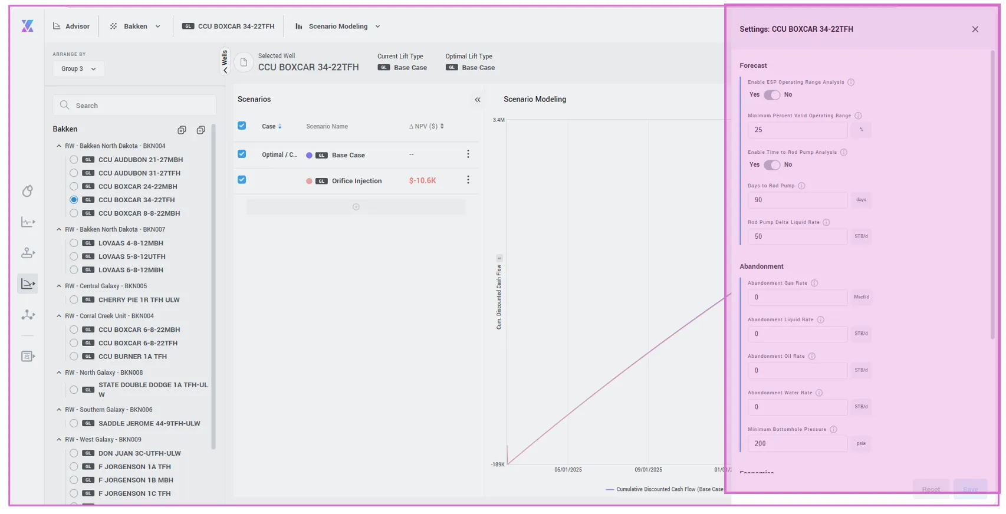The width and height of the screenshot is (1006, 514).
Task: Open the pump jack sidebar icon
Action: (27, 253)
